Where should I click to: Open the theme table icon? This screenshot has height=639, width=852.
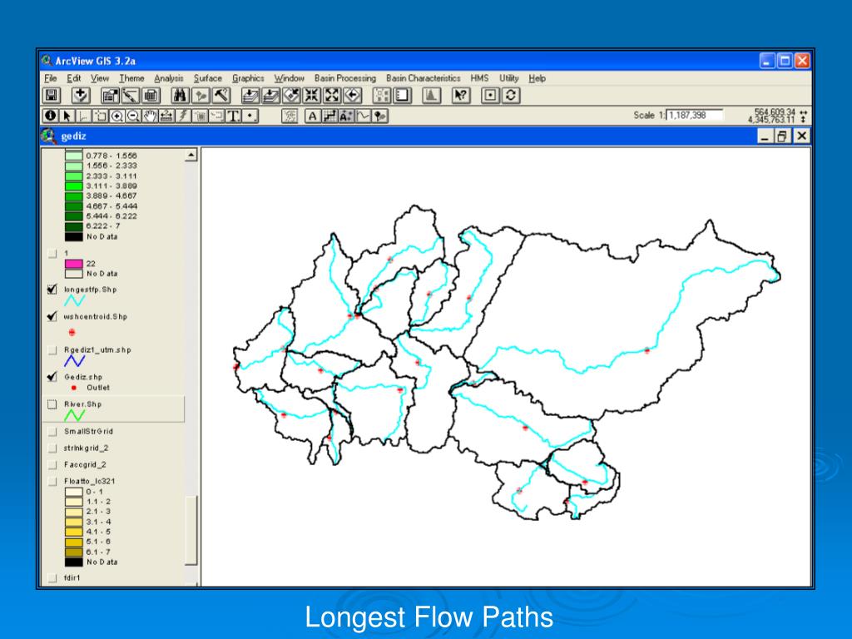[x=151, y=96]
